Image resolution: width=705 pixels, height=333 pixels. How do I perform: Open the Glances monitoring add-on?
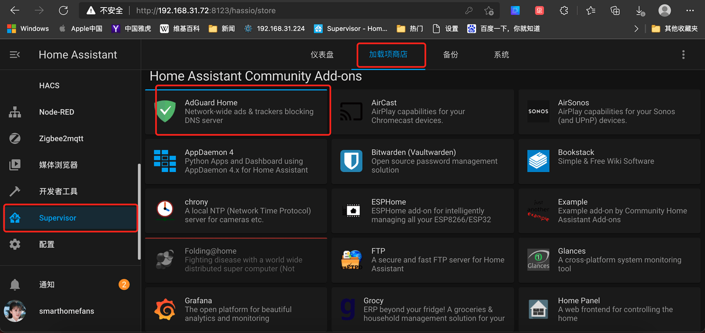609,259
